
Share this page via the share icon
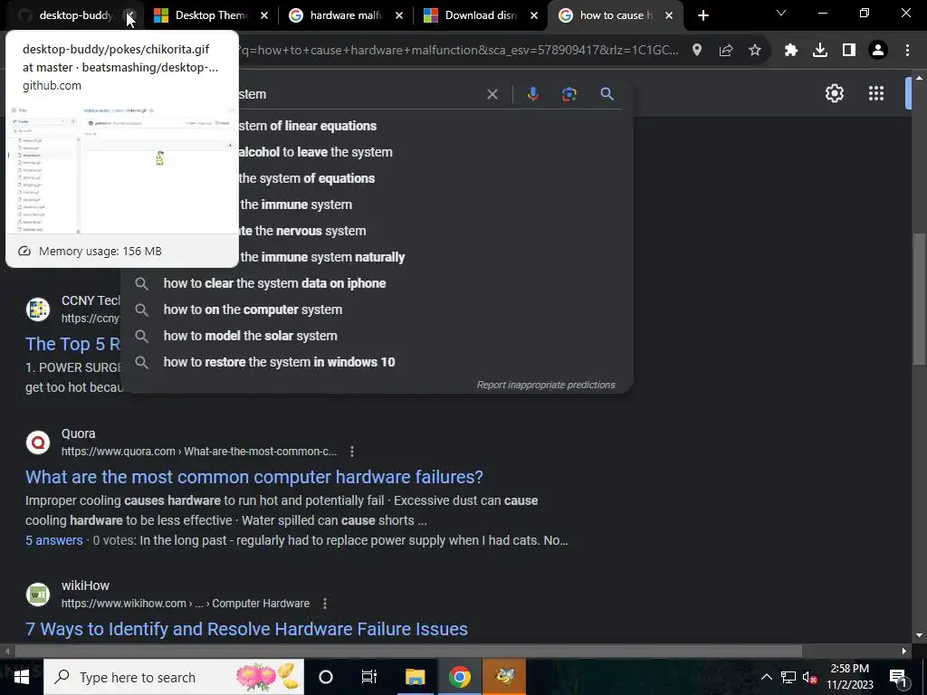coord(726,51)
